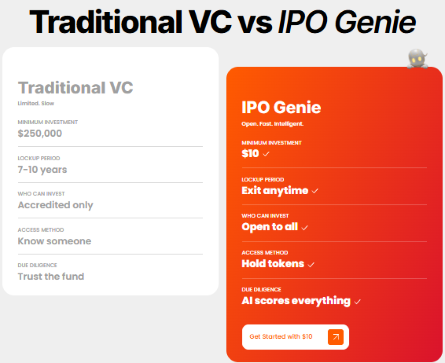
Task: Click the checkmark beside "Open to all"
Action: pyautogui.click(x=304, y=228)
